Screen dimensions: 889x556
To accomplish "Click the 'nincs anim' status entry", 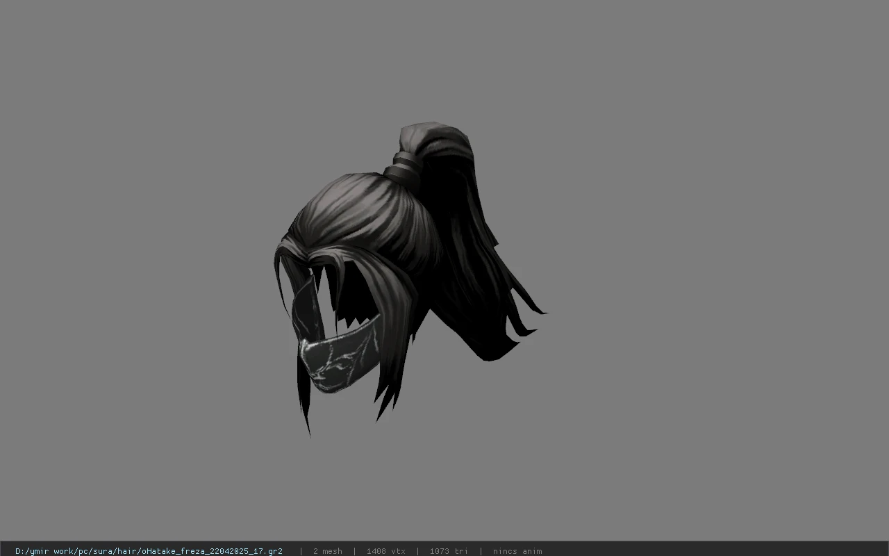I will point(517,551).
